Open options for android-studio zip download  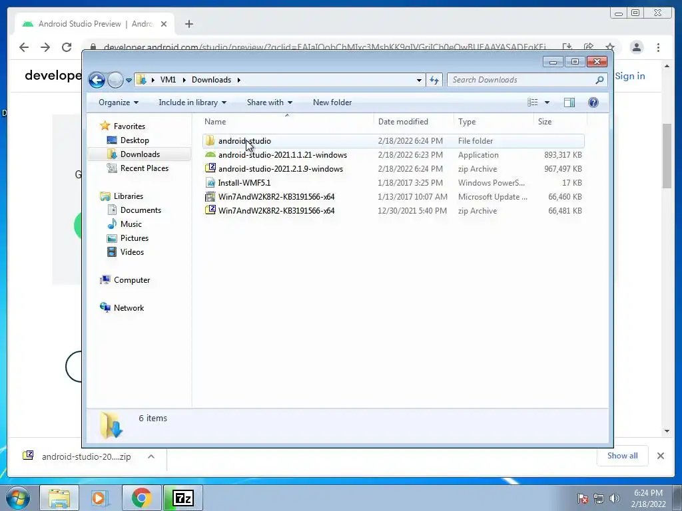(x=151, y=456)
